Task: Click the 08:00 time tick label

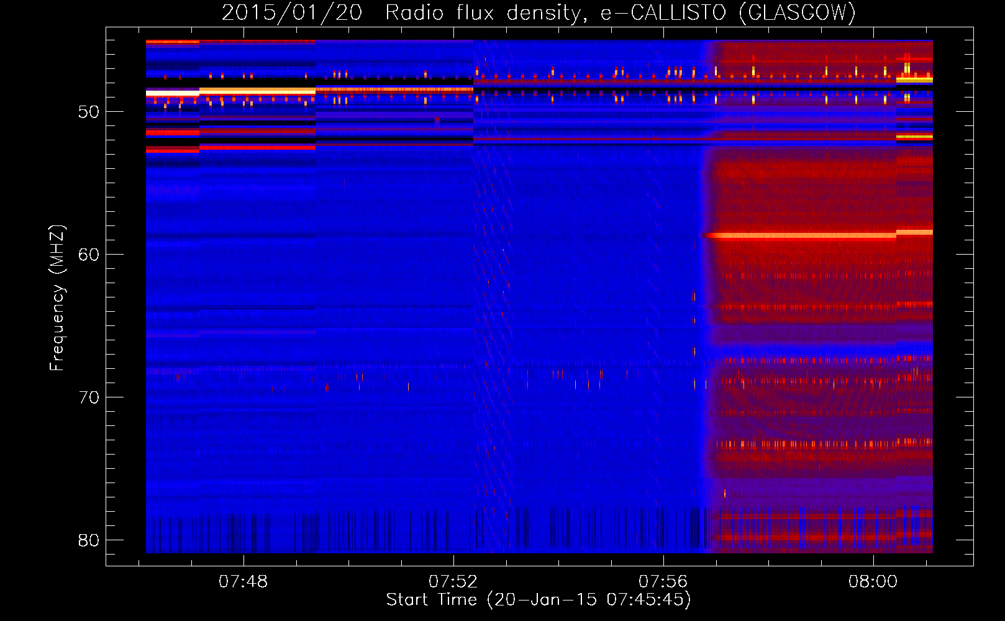Action: pos(873,581)
